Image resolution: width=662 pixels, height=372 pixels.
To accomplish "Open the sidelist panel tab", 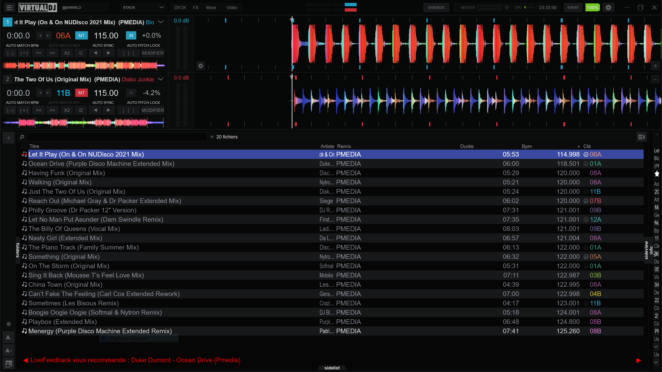I will (332, 368).
